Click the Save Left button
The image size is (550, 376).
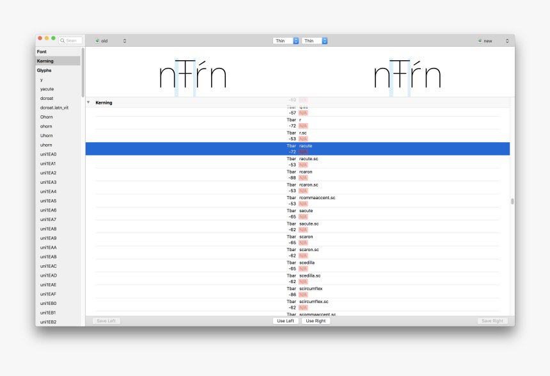106,321
